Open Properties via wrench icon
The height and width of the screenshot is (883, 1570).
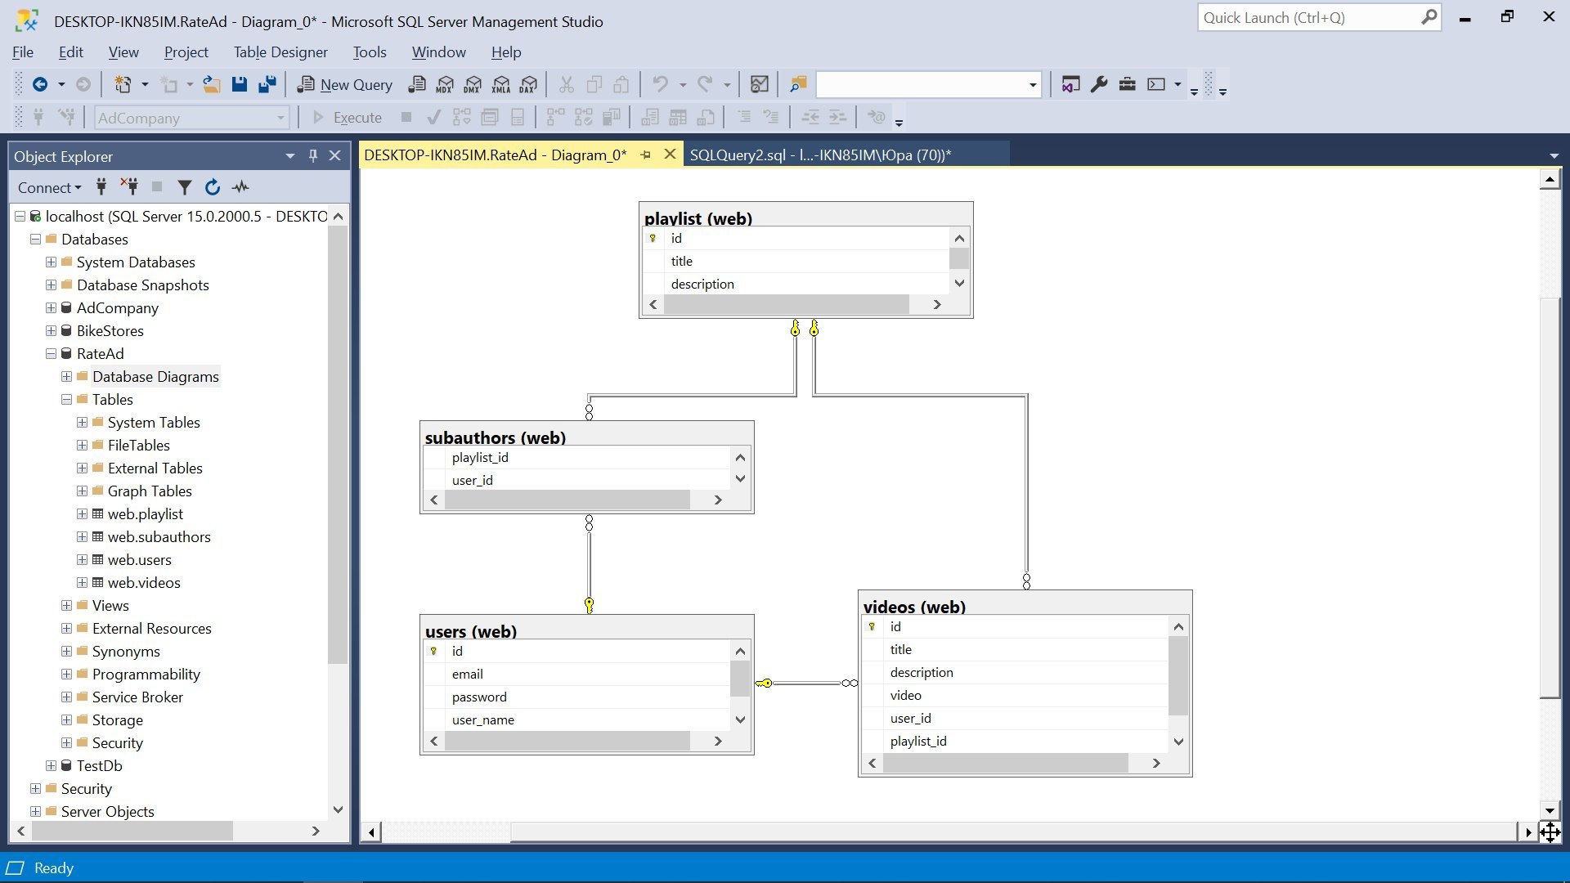coord(1099,84)
